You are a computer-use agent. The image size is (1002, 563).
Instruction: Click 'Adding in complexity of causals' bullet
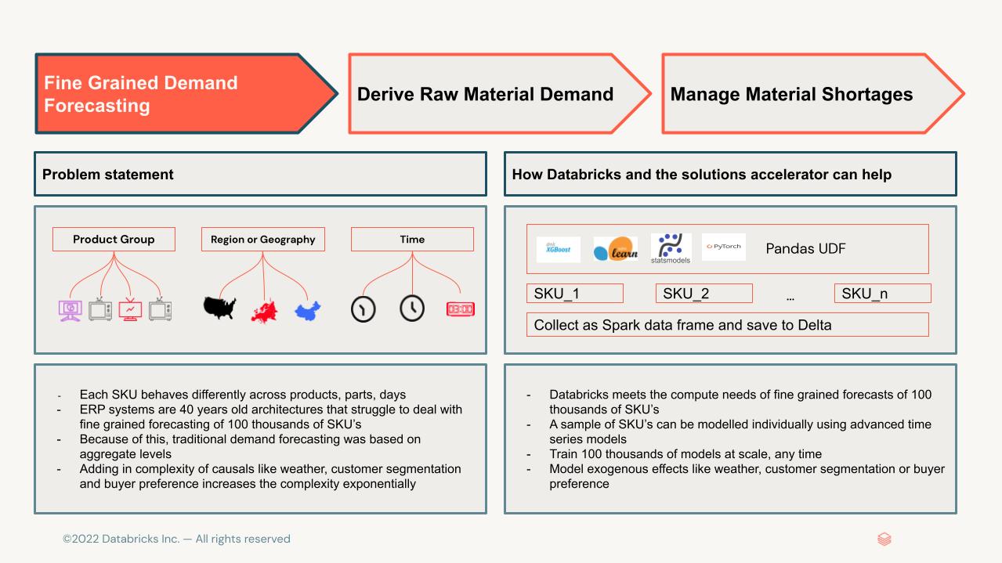(270, 476)
